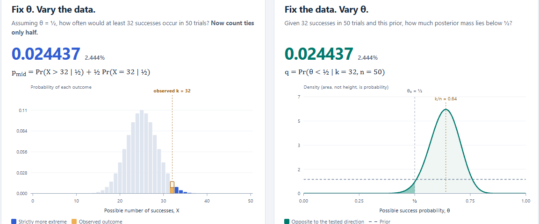Click the green 'Opposite to the tested direction' swatch
This screenshot has height=224, width=539.
click(287, 222)
